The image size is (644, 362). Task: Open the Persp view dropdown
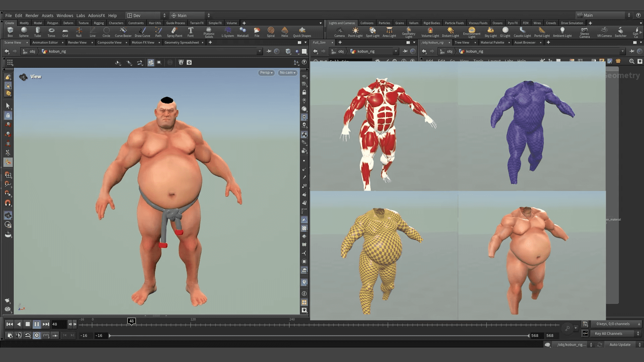click(266, 72)
